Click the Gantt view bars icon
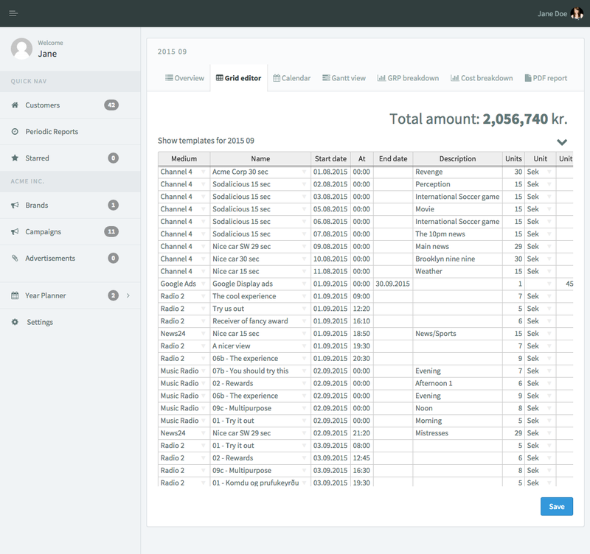590x554 pixels. point(326,78)
